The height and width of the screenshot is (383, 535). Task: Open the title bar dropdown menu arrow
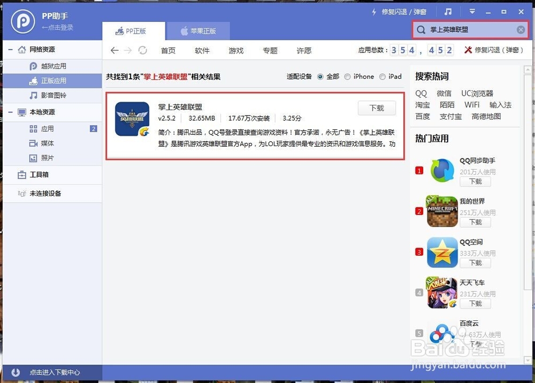pos(472,12)
